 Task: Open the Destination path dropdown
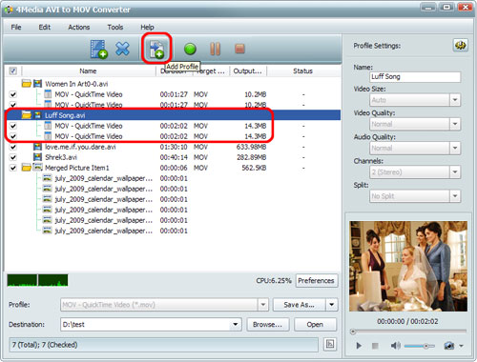pyautogui.click(x=236, y=325)
